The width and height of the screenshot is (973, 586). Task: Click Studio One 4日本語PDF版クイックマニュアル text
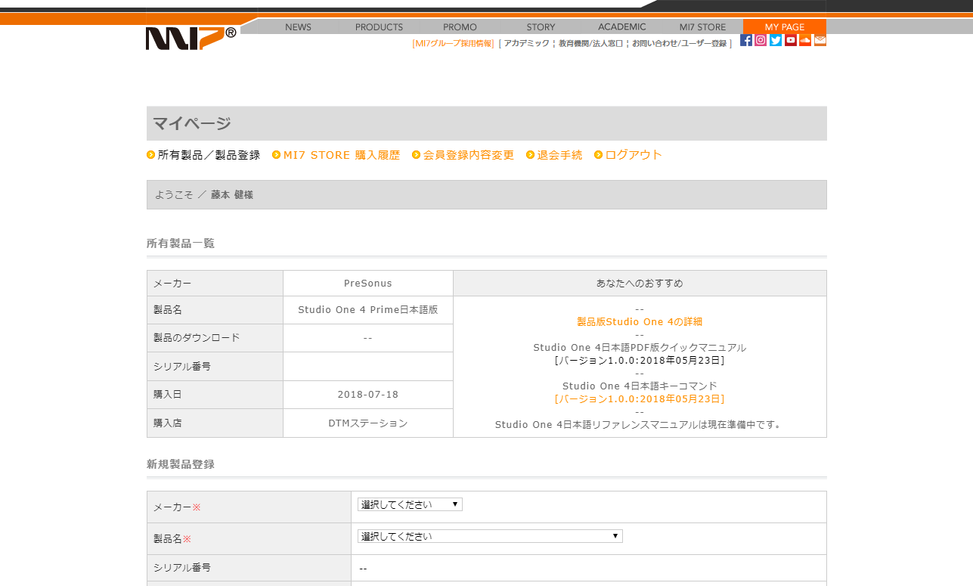[640, 347]
